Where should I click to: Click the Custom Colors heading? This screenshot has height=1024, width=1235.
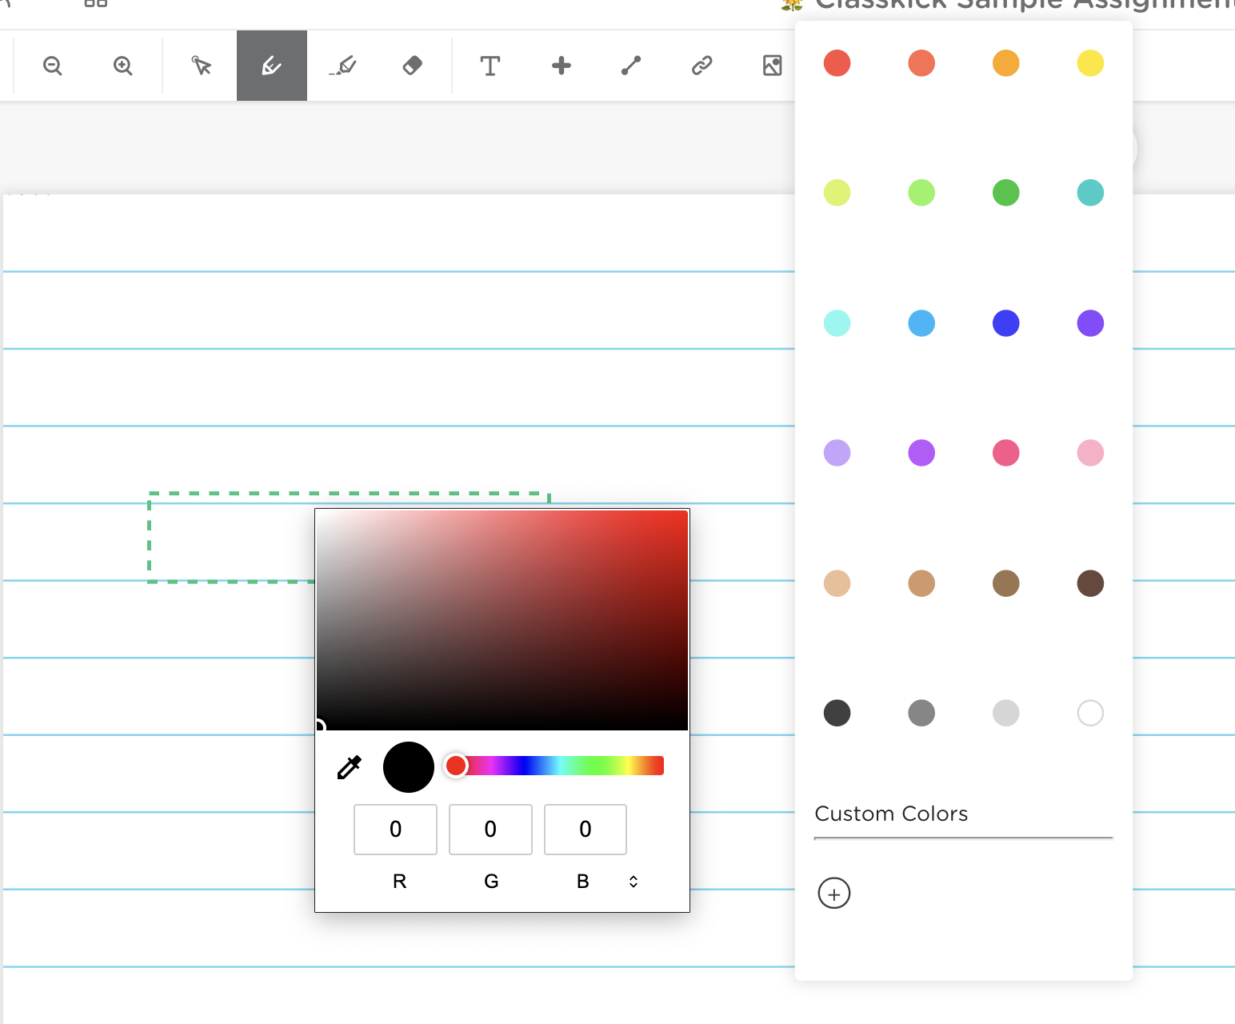pos(891,814)
